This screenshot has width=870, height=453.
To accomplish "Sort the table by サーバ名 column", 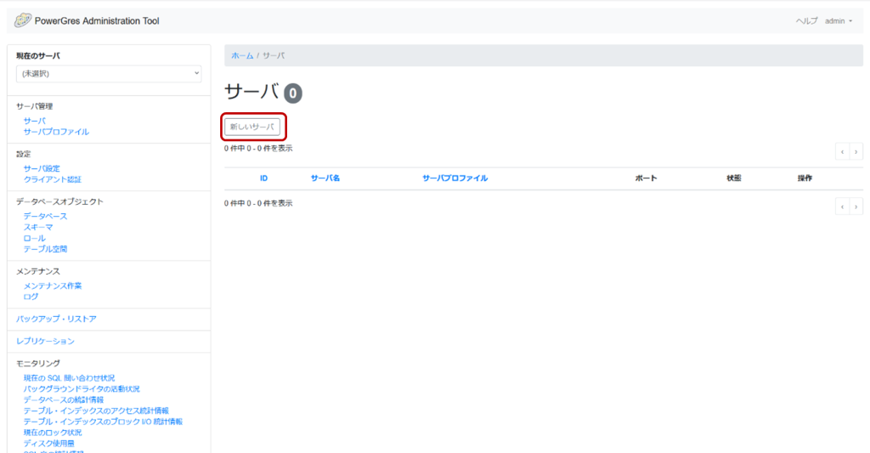I will point(325,178).
